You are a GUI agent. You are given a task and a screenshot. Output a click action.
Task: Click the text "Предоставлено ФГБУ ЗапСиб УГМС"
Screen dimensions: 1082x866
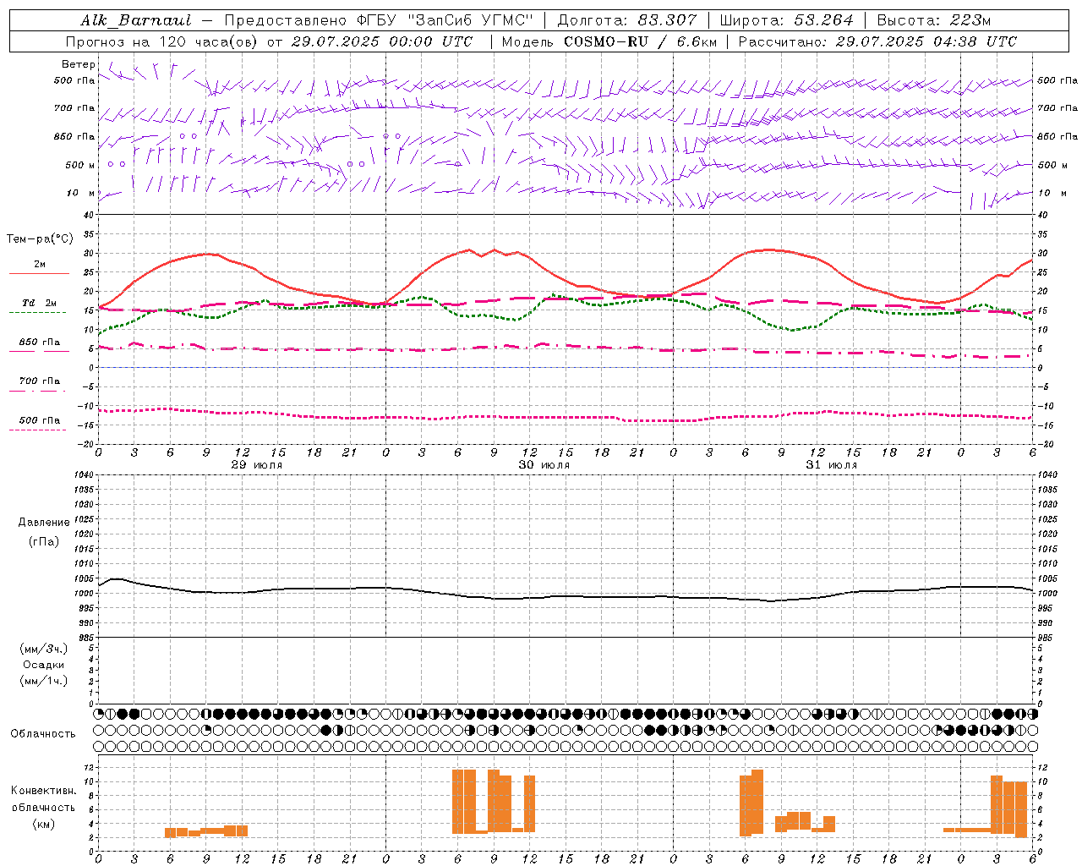pos(380,20)
